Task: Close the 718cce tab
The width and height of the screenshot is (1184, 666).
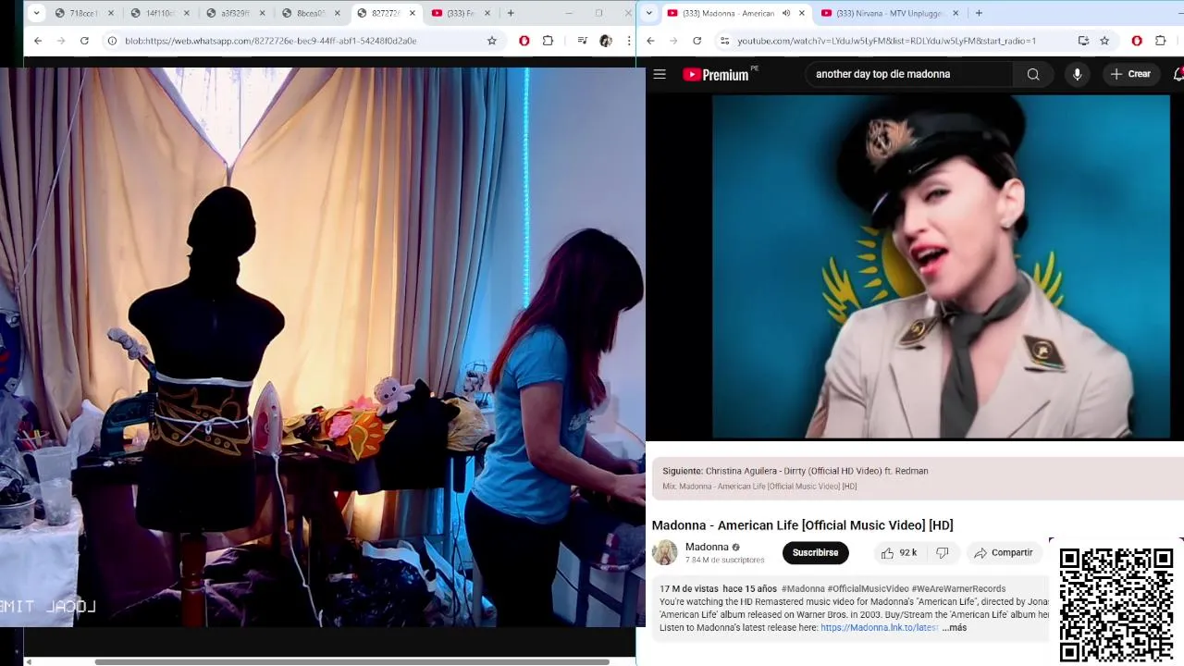Action: [x=111, y=13]
